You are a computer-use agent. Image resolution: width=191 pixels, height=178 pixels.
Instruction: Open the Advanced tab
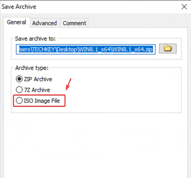[x=44, y=23]
